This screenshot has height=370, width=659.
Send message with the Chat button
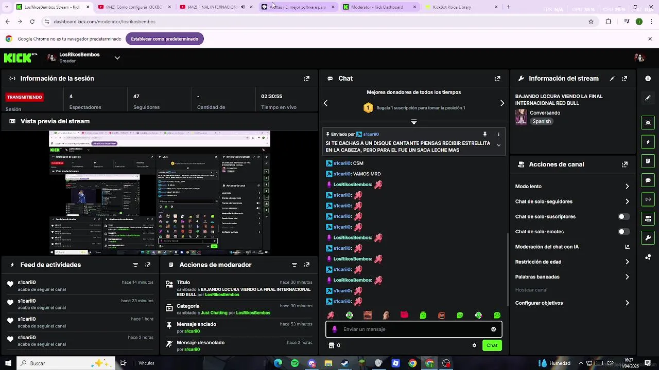[492, 345]
